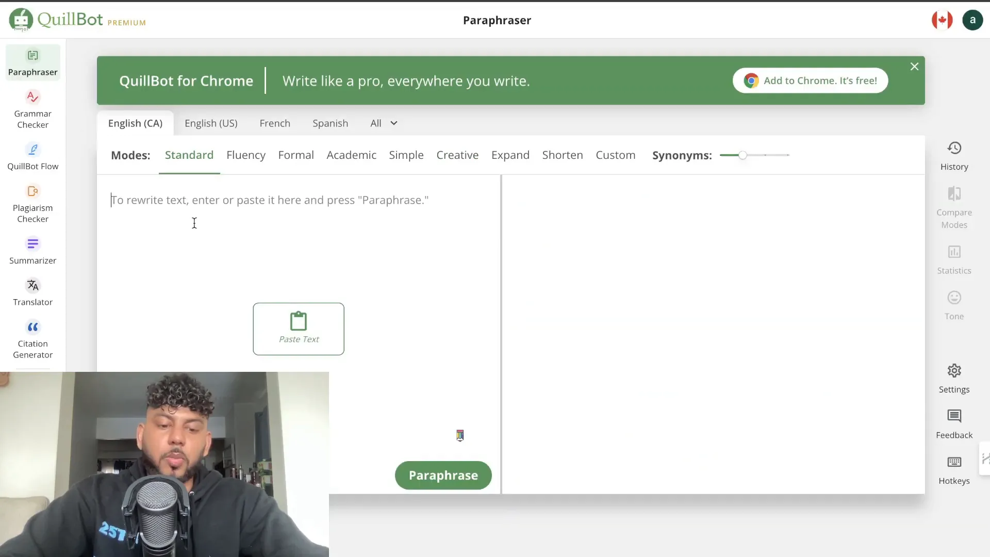Toggle the Compare Modes panel

tap(954, 207)
